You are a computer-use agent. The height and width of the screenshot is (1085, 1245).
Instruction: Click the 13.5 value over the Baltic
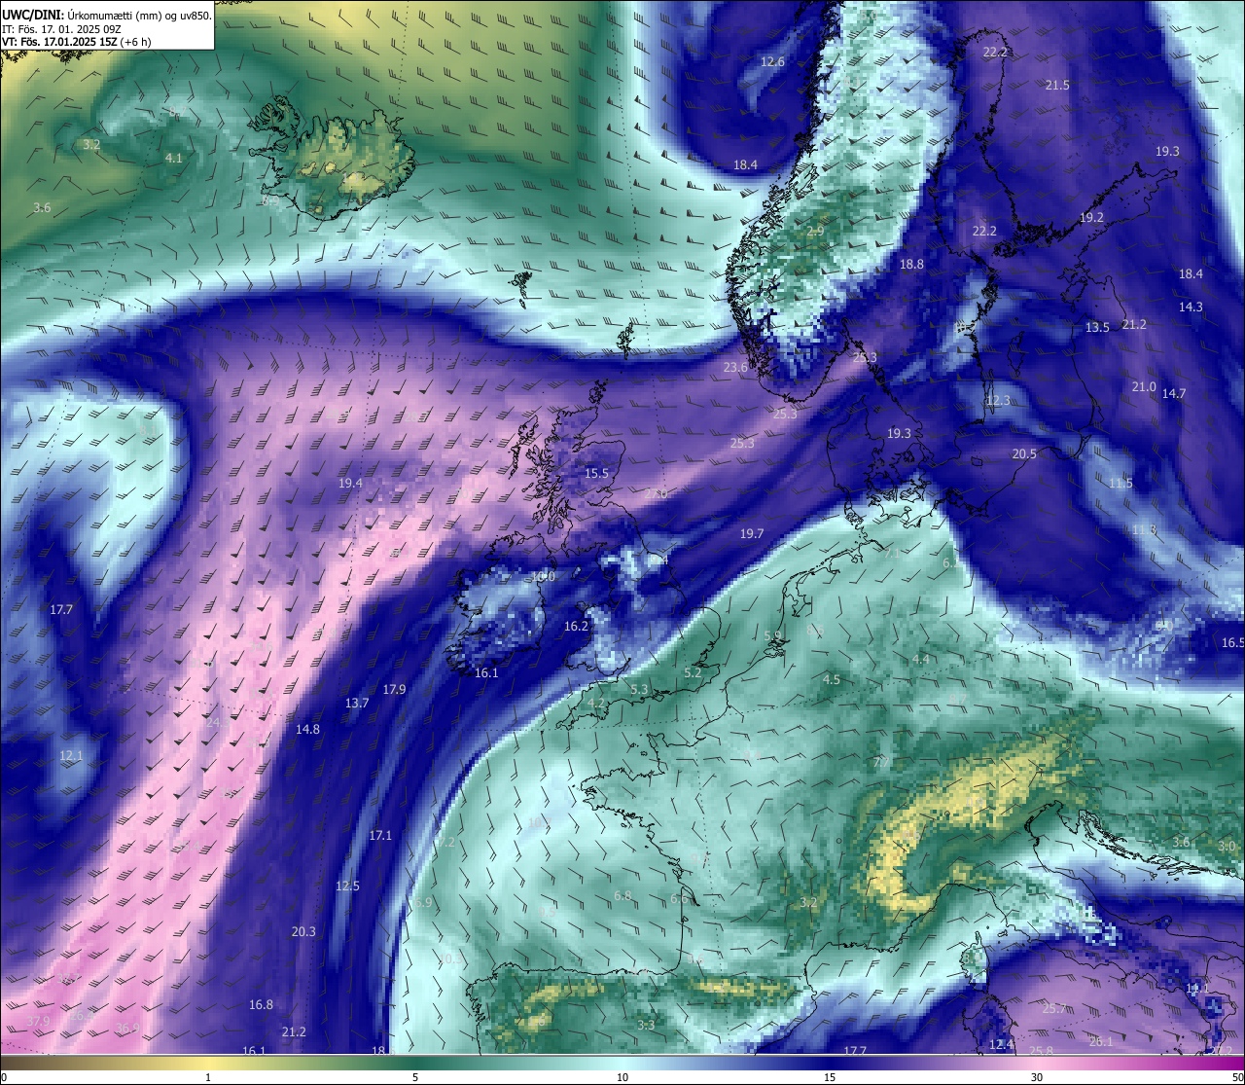click(1097, 327)
